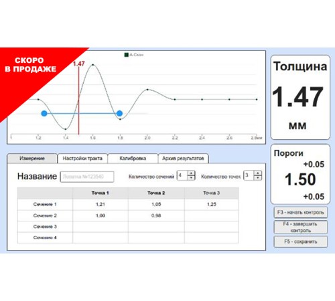Select left blue gate handle on graph

[x=44, y=114]
